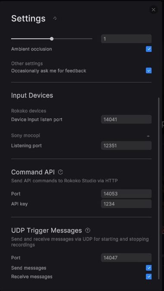Click the API key field showing 1234
164x291 pixels.
tap(126, 204)
